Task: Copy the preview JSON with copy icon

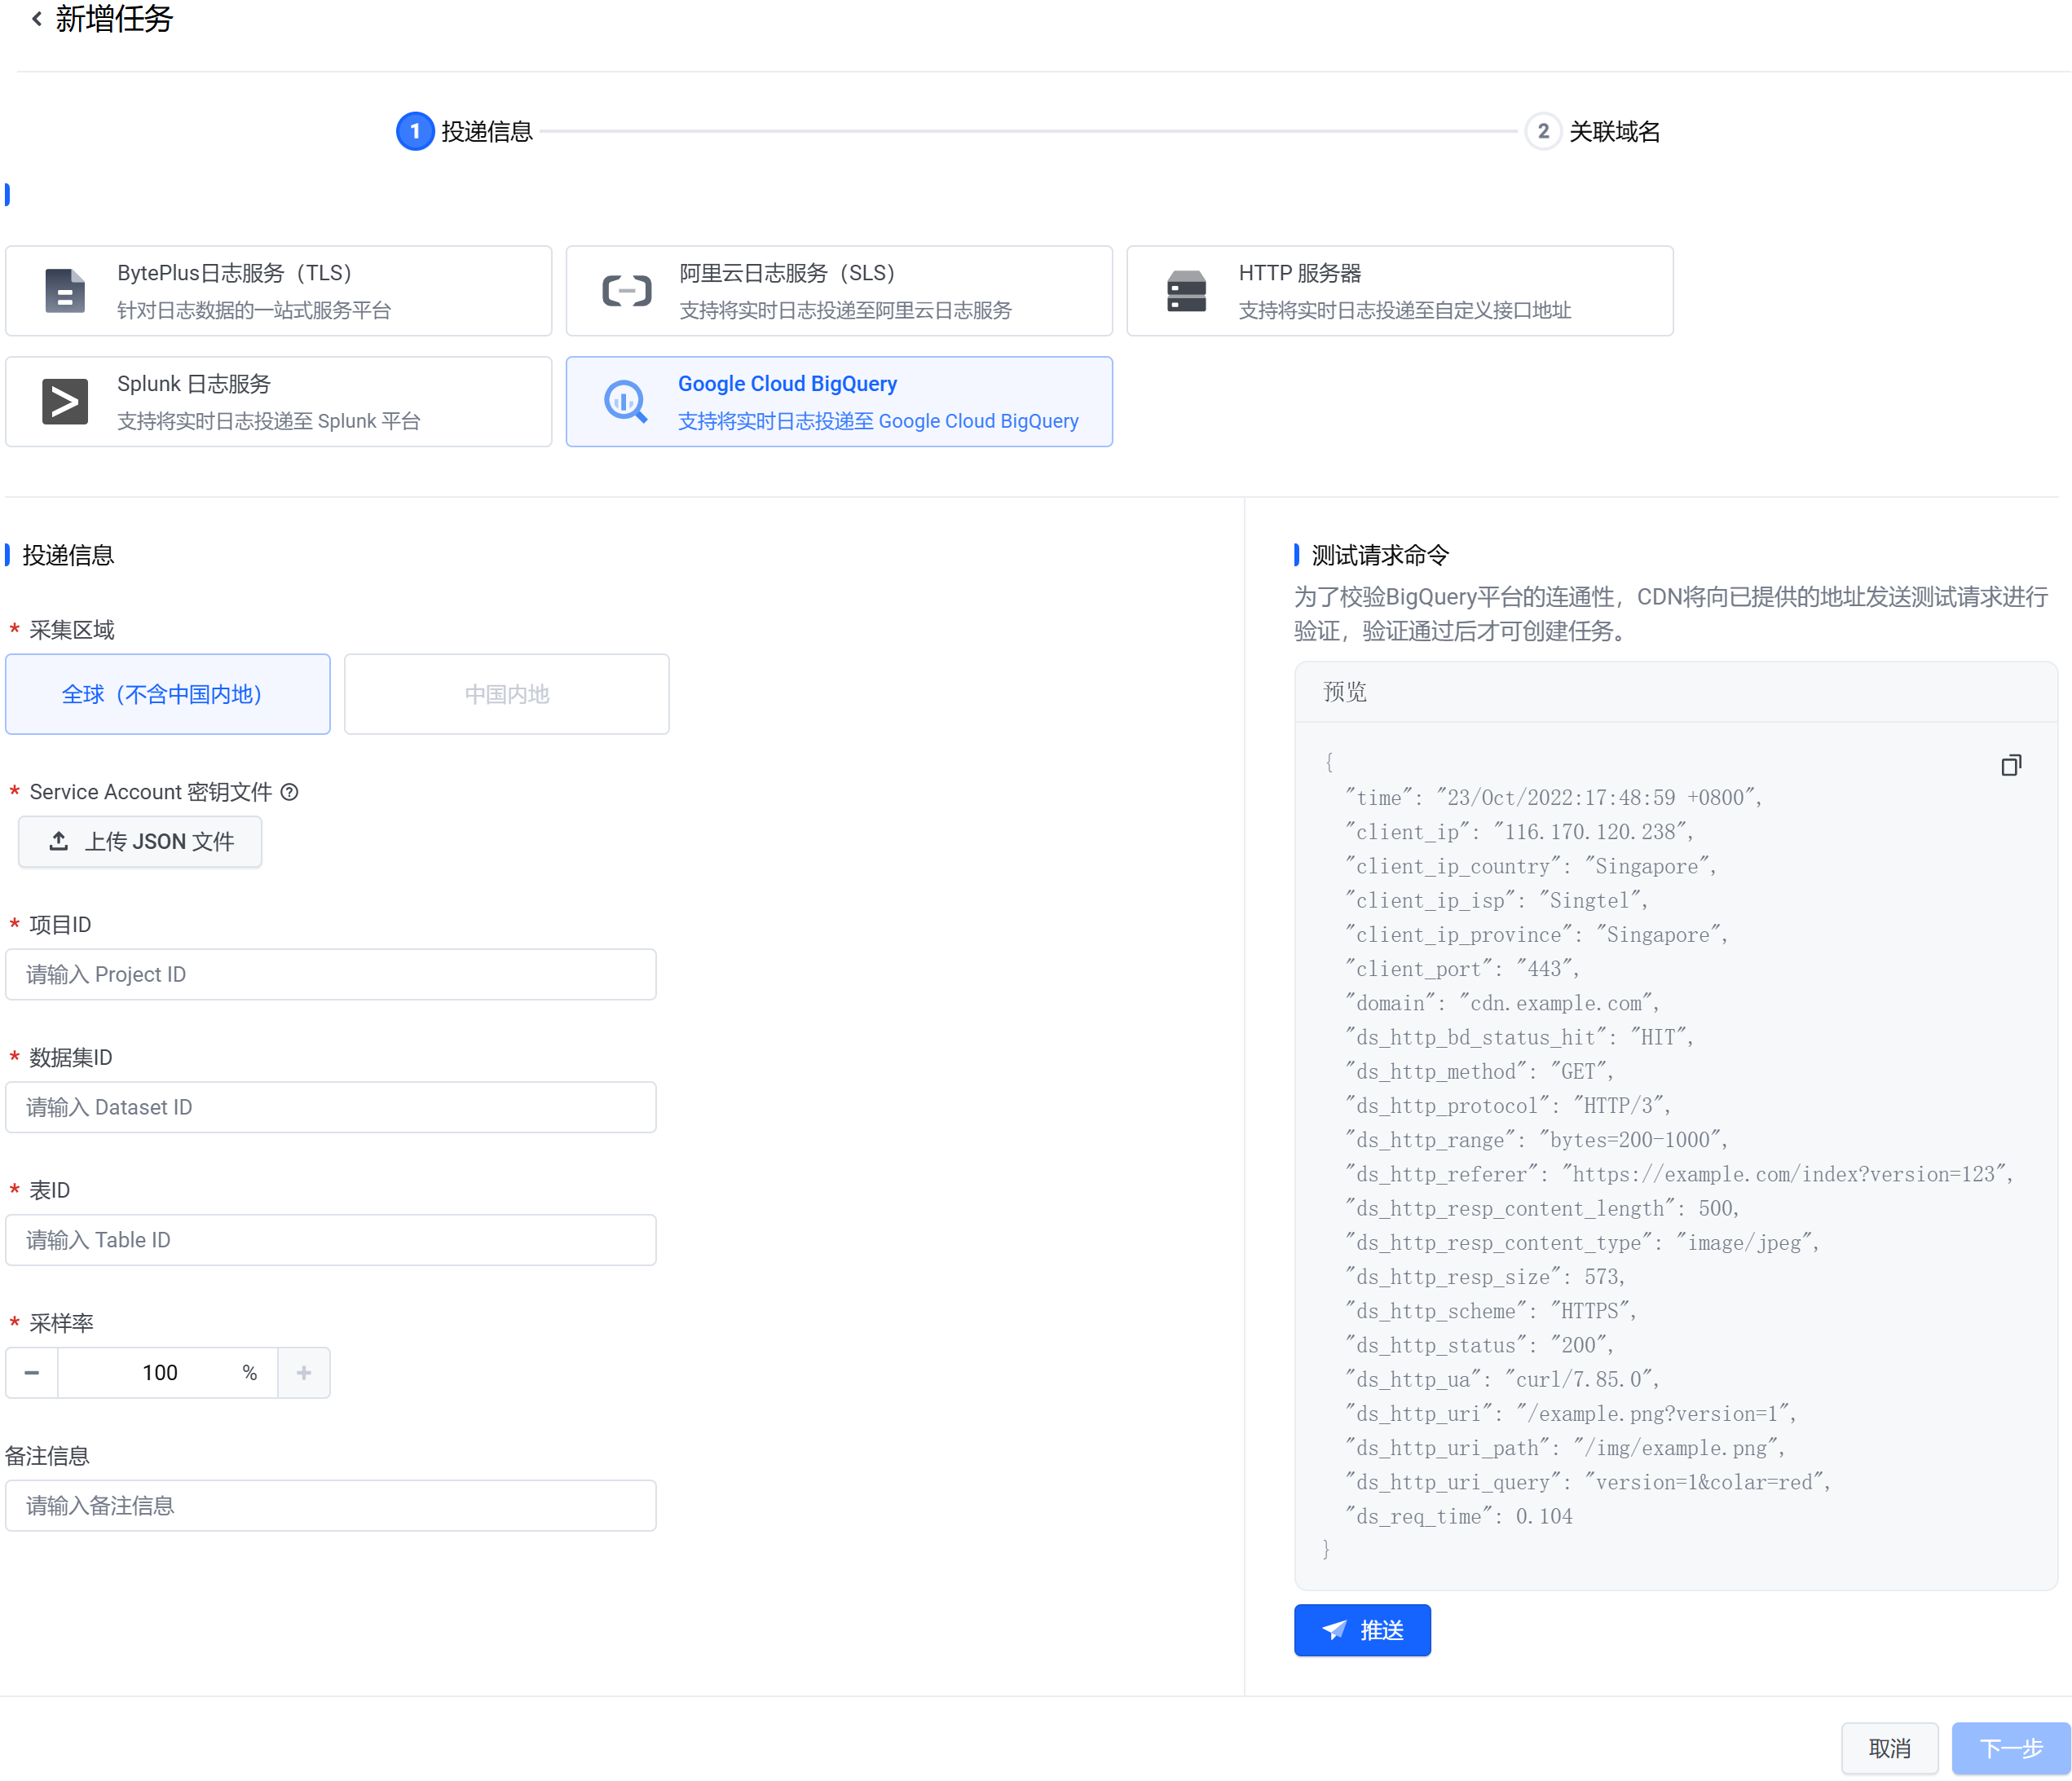Action: coord(2010,766)
